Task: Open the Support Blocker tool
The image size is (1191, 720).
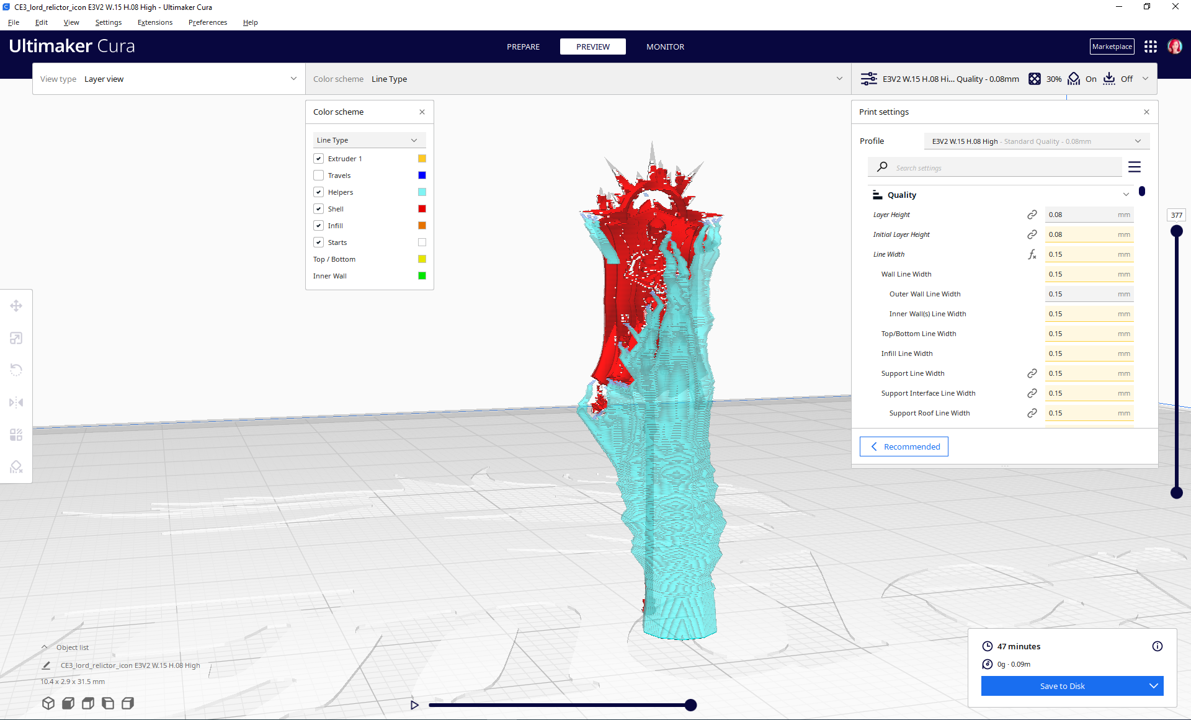Action: (16, 466)
